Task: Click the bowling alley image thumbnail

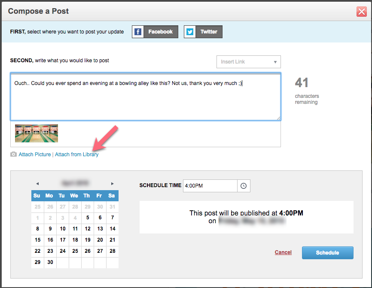Action: tap(37, 133)
